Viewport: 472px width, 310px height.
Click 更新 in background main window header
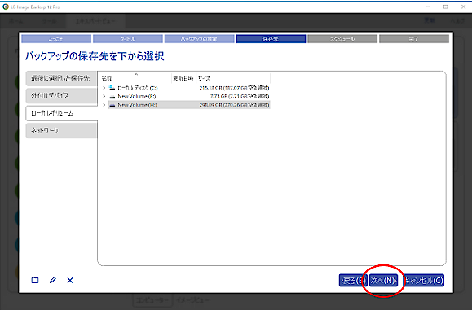click(x=430, y=20)
